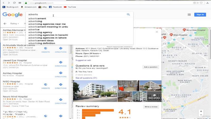The height and width of the screenshot is (119, 211).
Task: Open Neuro Mind Hospital listing title
Action: [15, 97]
